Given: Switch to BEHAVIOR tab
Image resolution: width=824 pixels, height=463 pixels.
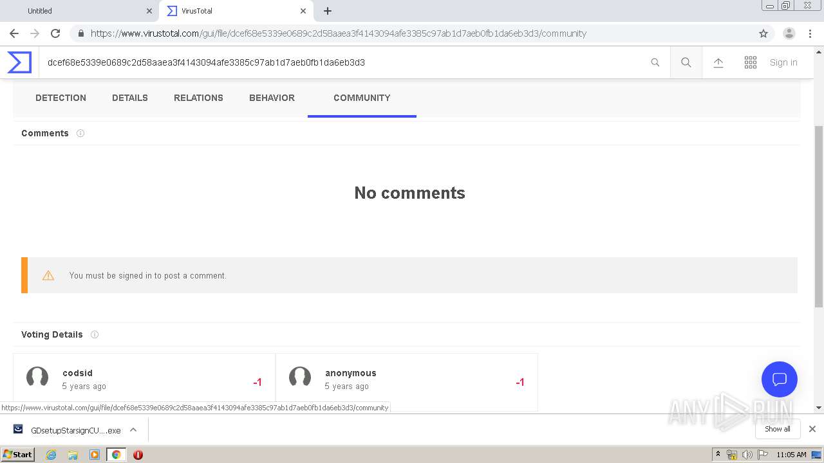Looking at the screenshot, I should 272,98.
